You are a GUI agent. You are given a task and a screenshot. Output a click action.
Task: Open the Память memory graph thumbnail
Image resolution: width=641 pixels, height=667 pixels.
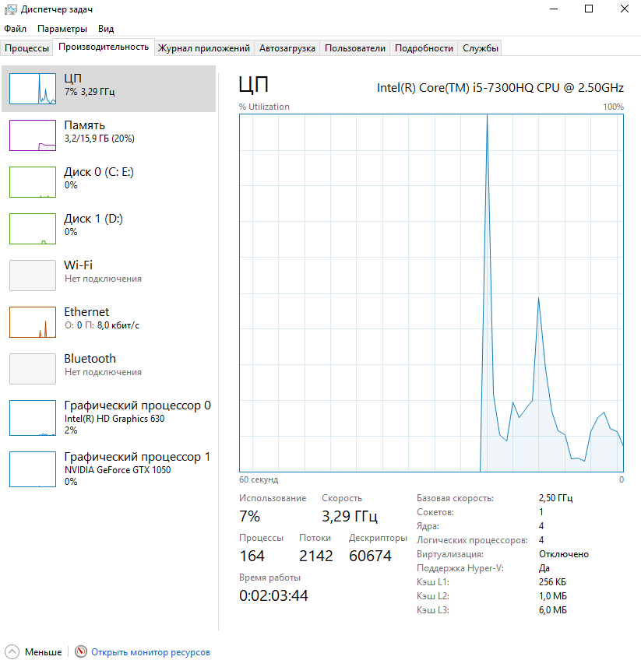click(33, 135)
